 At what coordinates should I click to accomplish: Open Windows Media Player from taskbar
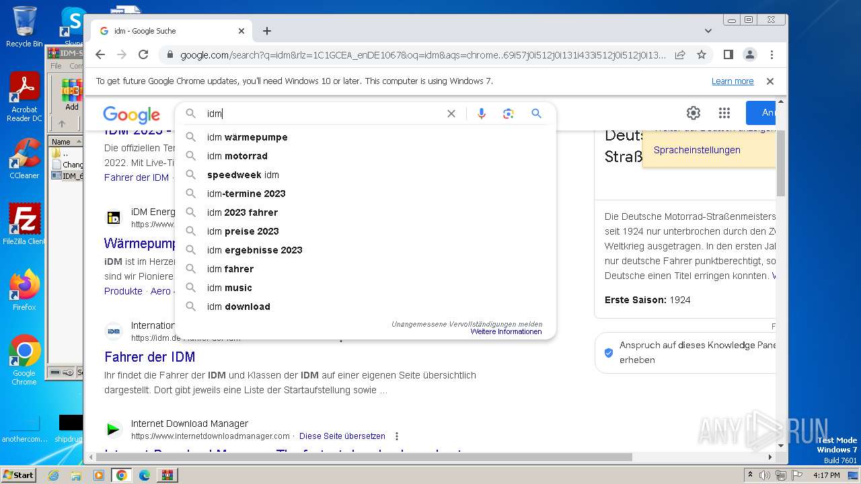[x=99, y=475]
